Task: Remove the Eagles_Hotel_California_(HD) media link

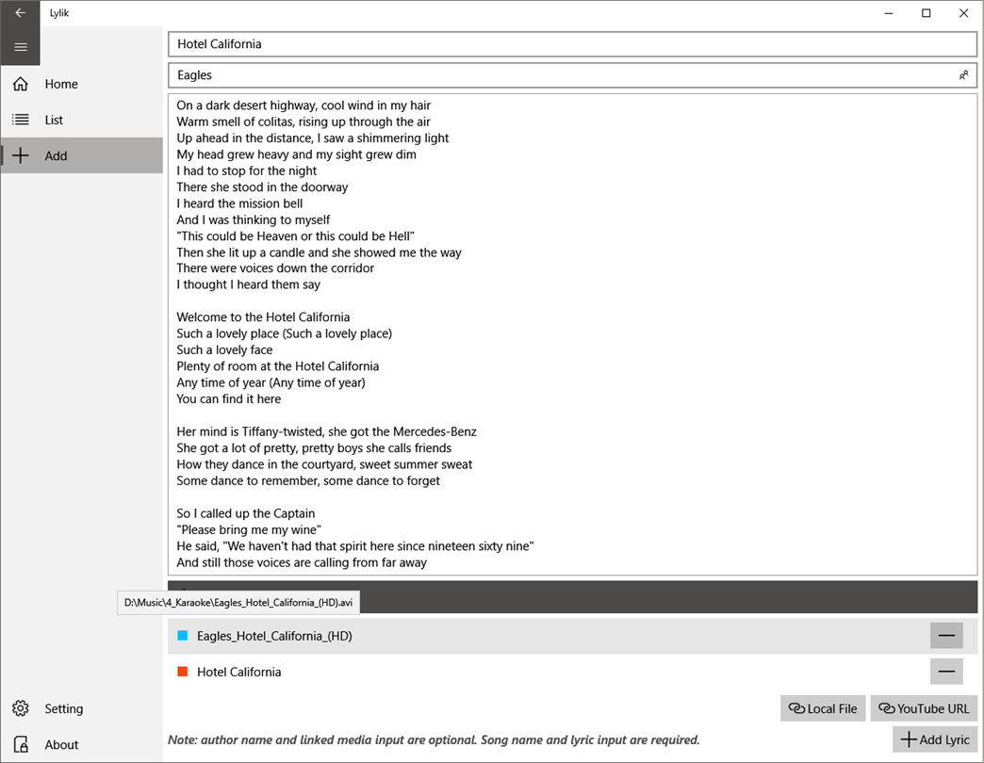Action: pos(946,636)
